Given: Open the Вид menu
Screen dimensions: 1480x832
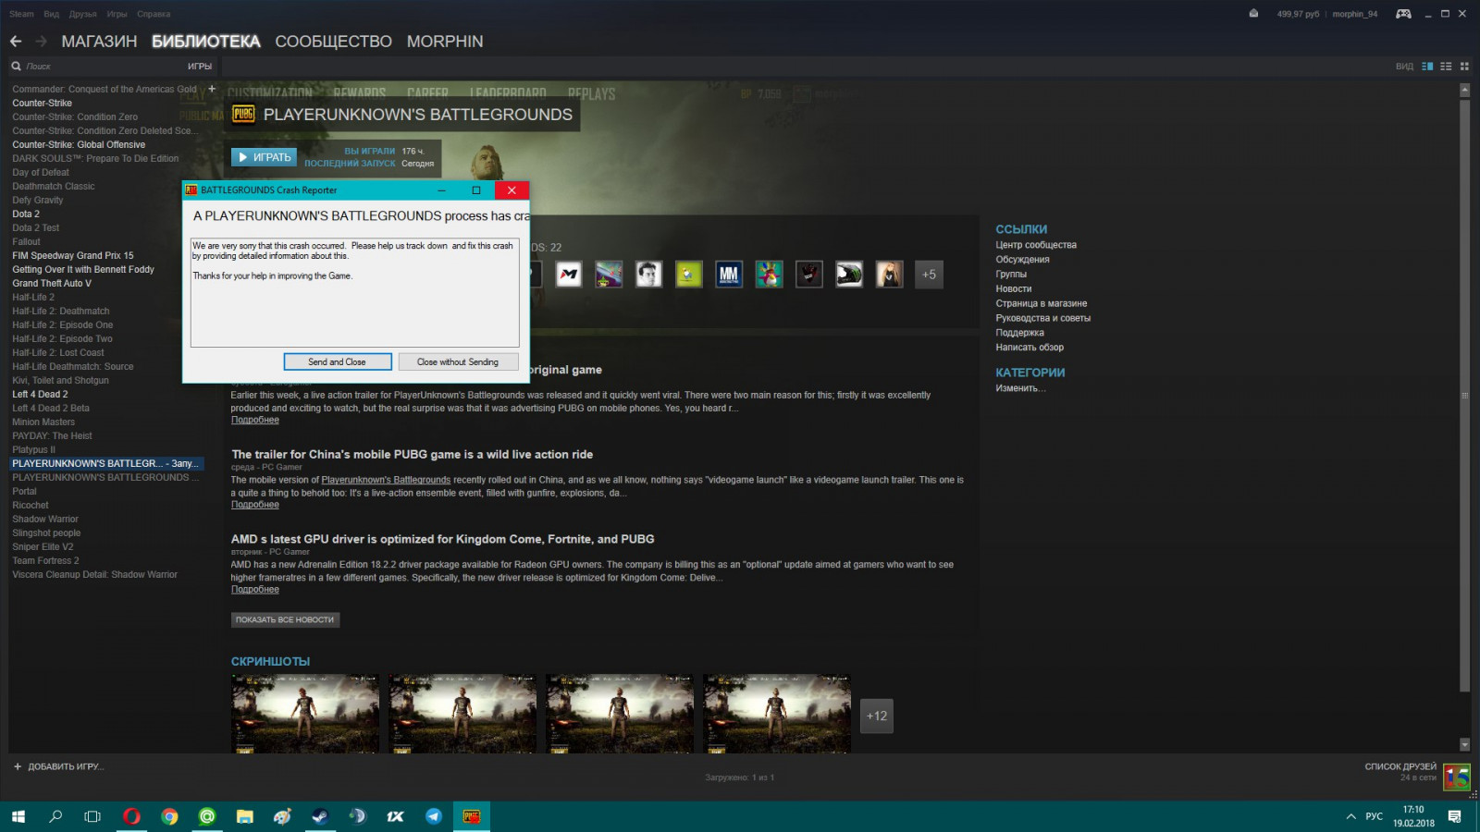Looking at the screenshot, I should 52,14.
